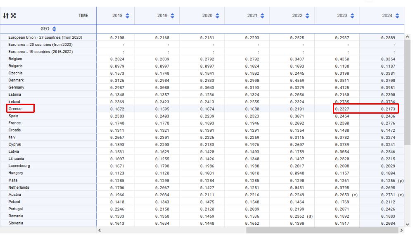Click Romania's 2022 value 0.2362
Screen dimensions: 413x238
pyautogui.click(x=297, y=216)
